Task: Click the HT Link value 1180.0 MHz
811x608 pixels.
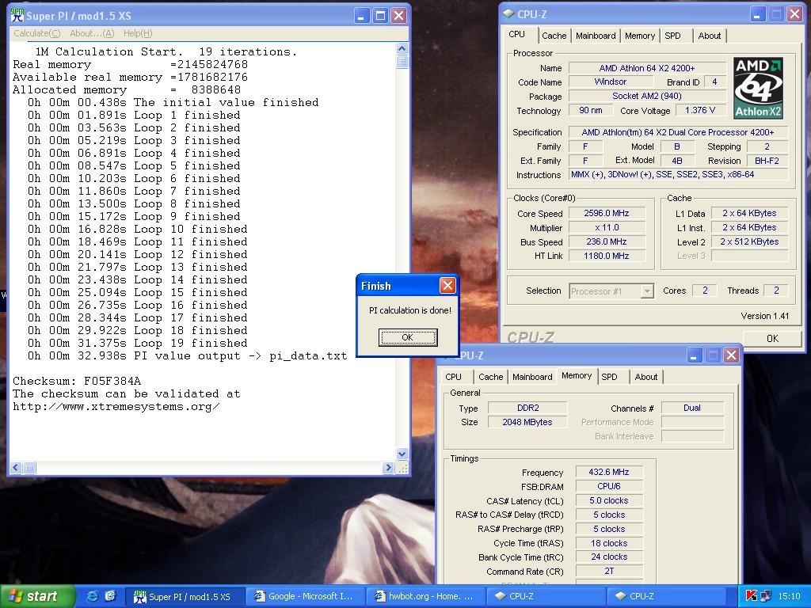Action: (607, 256)
